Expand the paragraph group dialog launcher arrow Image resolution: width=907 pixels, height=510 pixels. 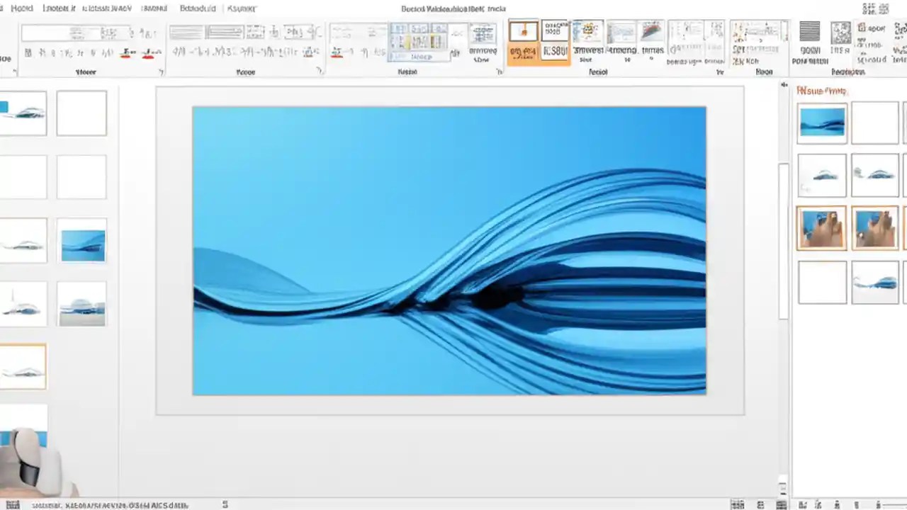318,71
